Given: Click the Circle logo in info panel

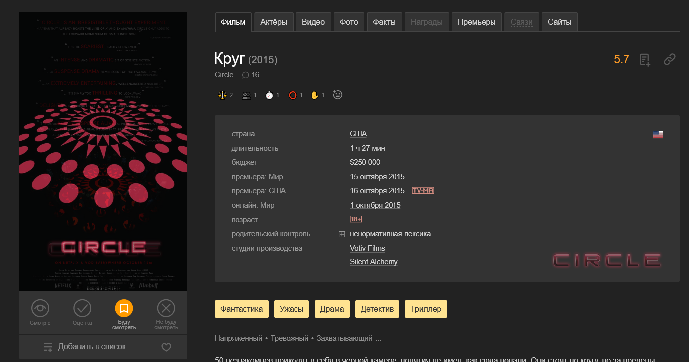Looking at the screenshot, I should point(607,260).
